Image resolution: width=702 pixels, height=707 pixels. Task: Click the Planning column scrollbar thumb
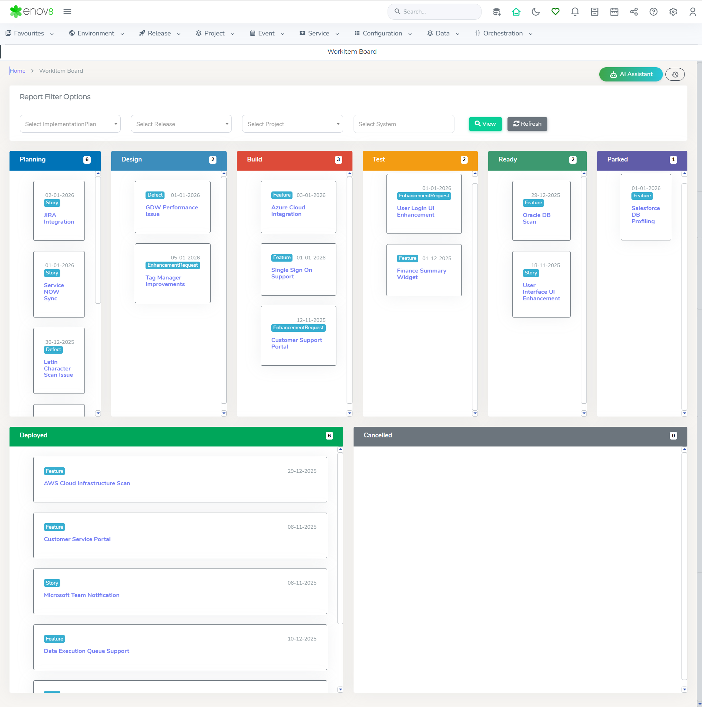[x=98, y=240]
